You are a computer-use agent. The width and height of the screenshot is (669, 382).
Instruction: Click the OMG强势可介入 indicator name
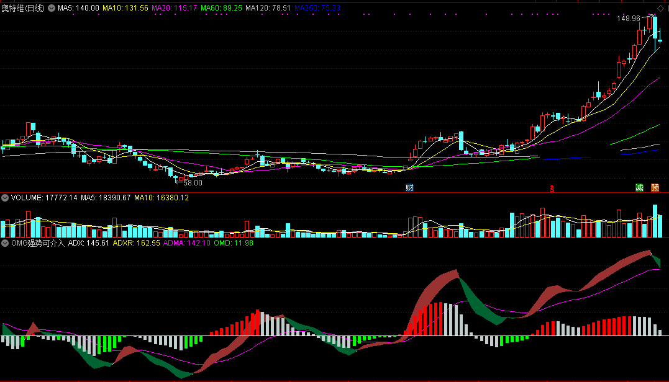click(x=38, y=243)
